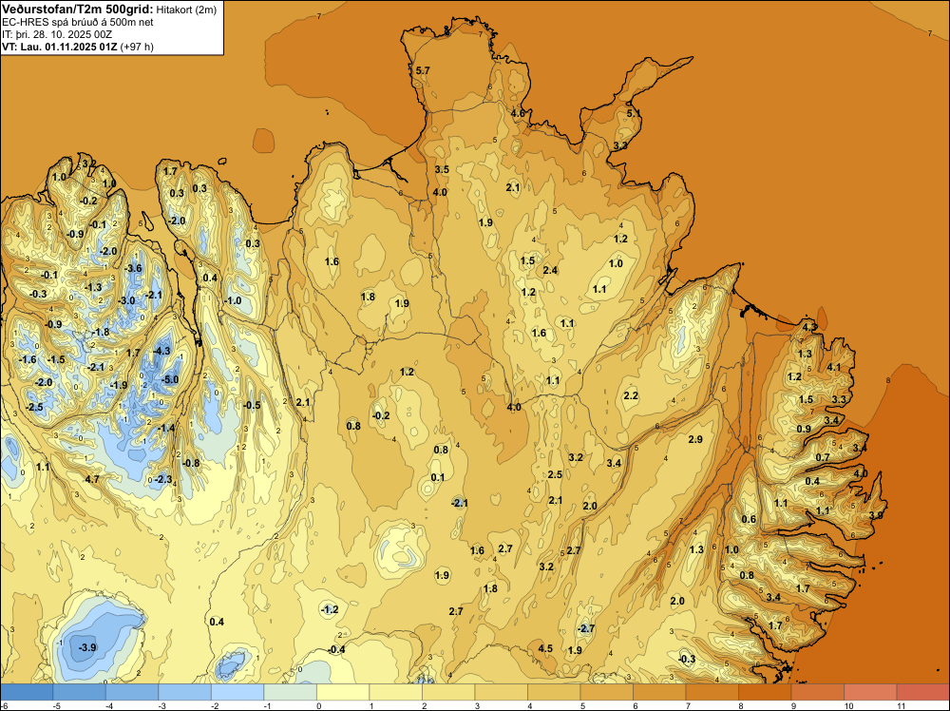Select the initial time 'IT: þri. 28. 10. 2025 00Z'
950x711 pixels.
(57, 34)
